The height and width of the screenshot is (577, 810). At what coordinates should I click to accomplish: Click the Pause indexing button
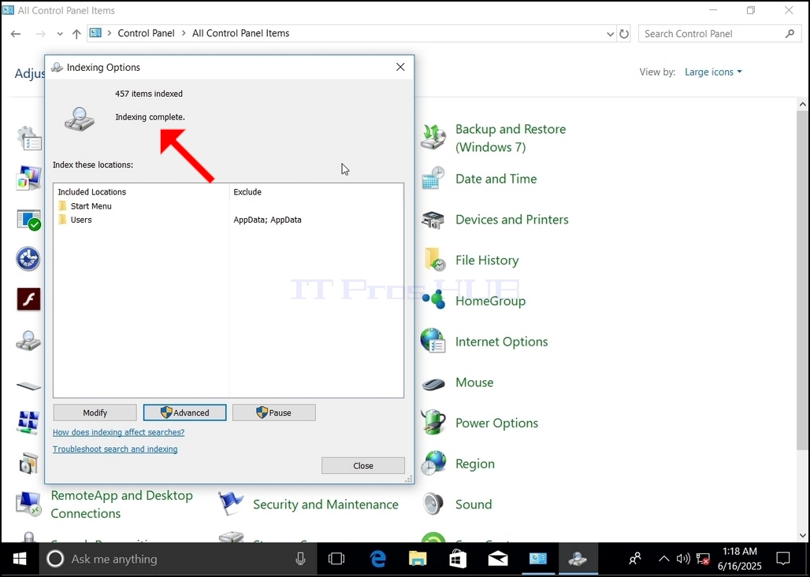tap(274, 413)
